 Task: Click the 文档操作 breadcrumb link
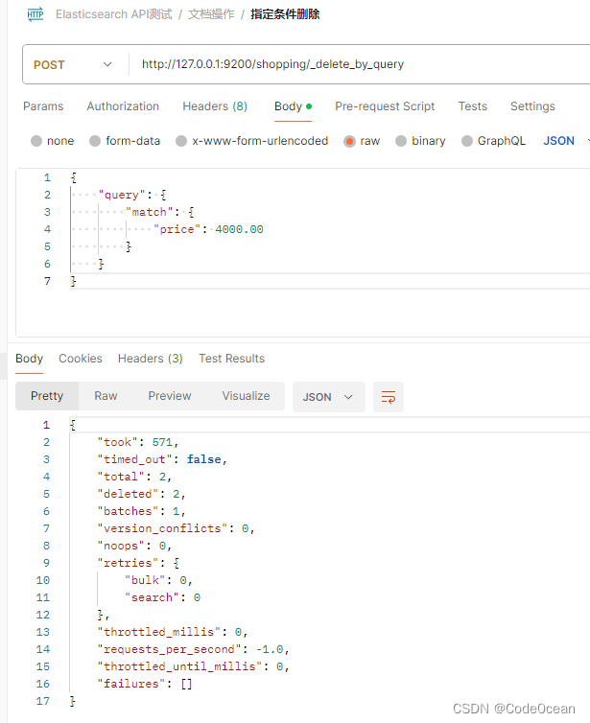(211, 14)
